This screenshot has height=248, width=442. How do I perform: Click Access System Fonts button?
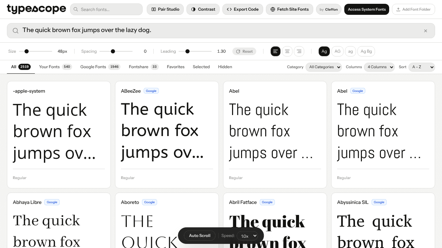(x=367, y=9)
